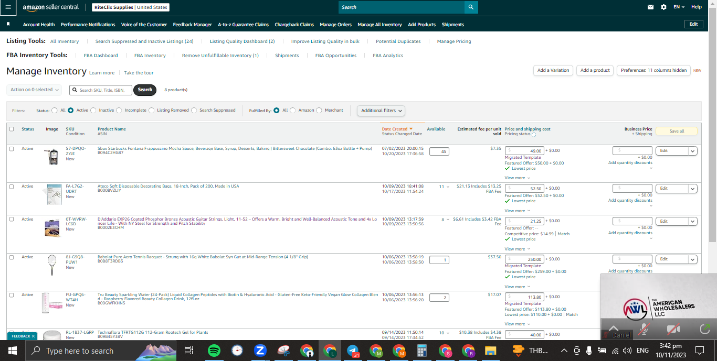717x361 pixels.
Task: Click the Search SKU, Title, ISBN field
Action: [101, 90]
